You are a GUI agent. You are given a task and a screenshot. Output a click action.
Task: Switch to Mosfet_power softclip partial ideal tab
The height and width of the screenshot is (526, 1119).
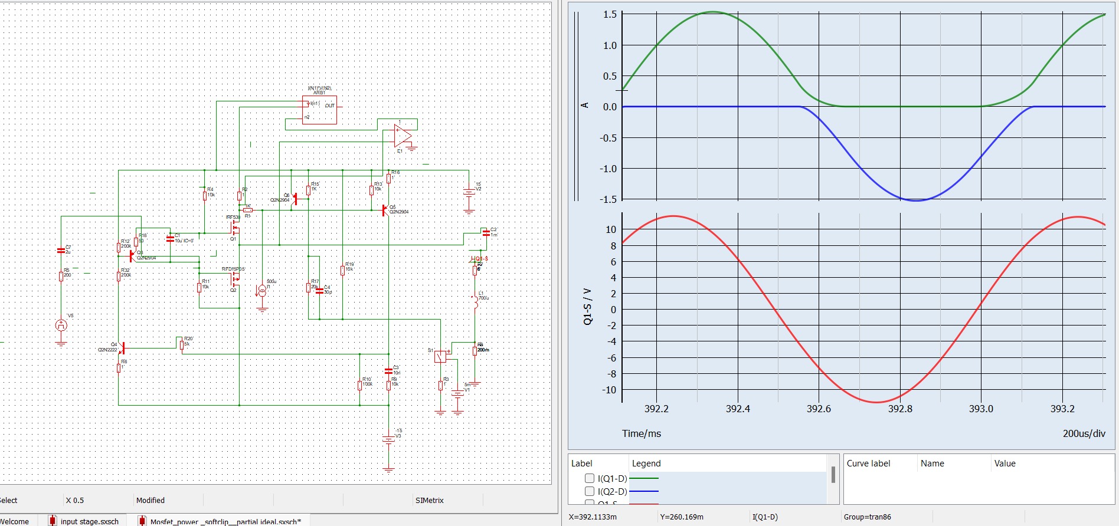pyautogui.click(x=220, y=521)
